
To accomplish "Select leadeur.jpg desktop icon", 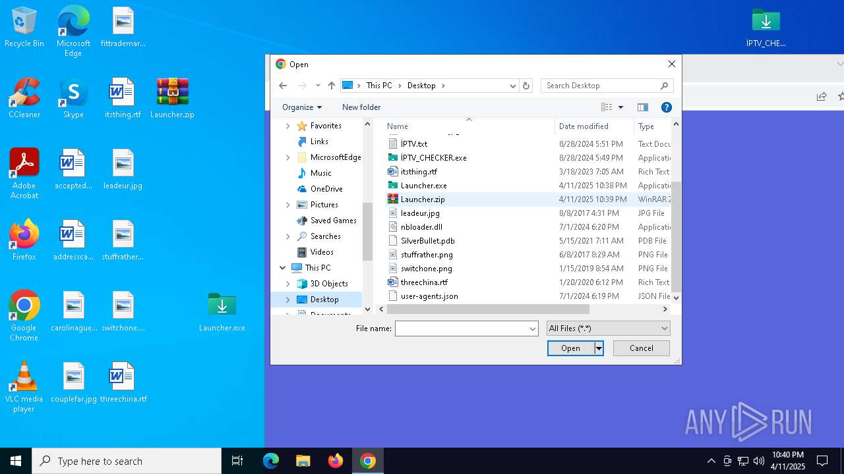I will (x=123, y=170).
